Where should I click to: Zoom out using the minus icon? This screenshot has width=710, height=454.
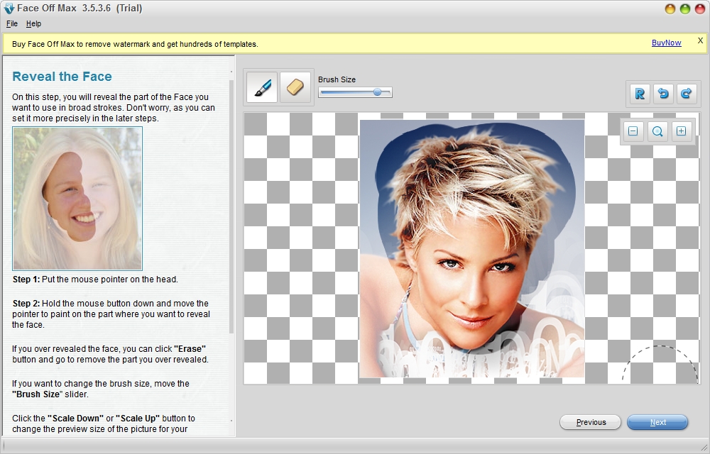point(633,131)
